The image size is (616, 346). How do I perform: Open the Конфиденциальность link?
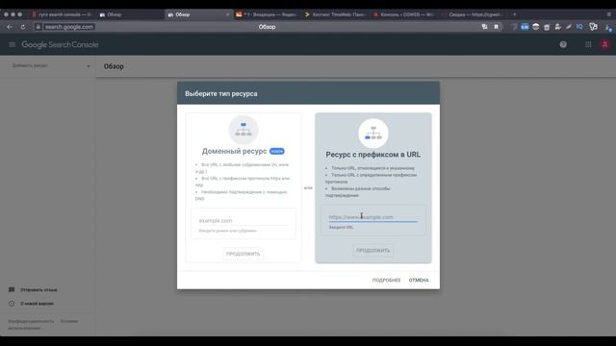coord(31,321)
